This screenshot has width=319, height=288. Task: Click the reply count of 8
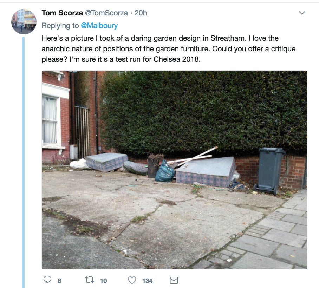pyautogui.click(x=59, y=281)
